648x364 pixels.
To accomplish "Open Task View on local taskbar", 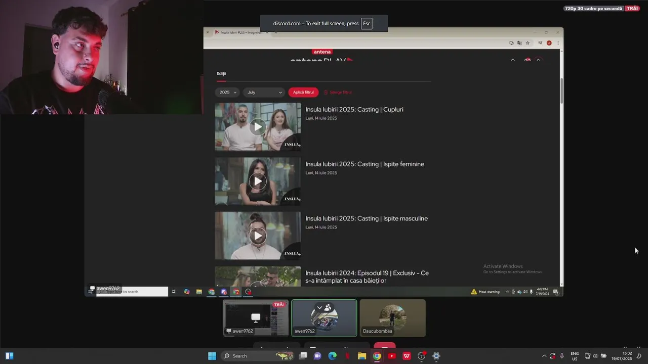I will click(303, 356).
